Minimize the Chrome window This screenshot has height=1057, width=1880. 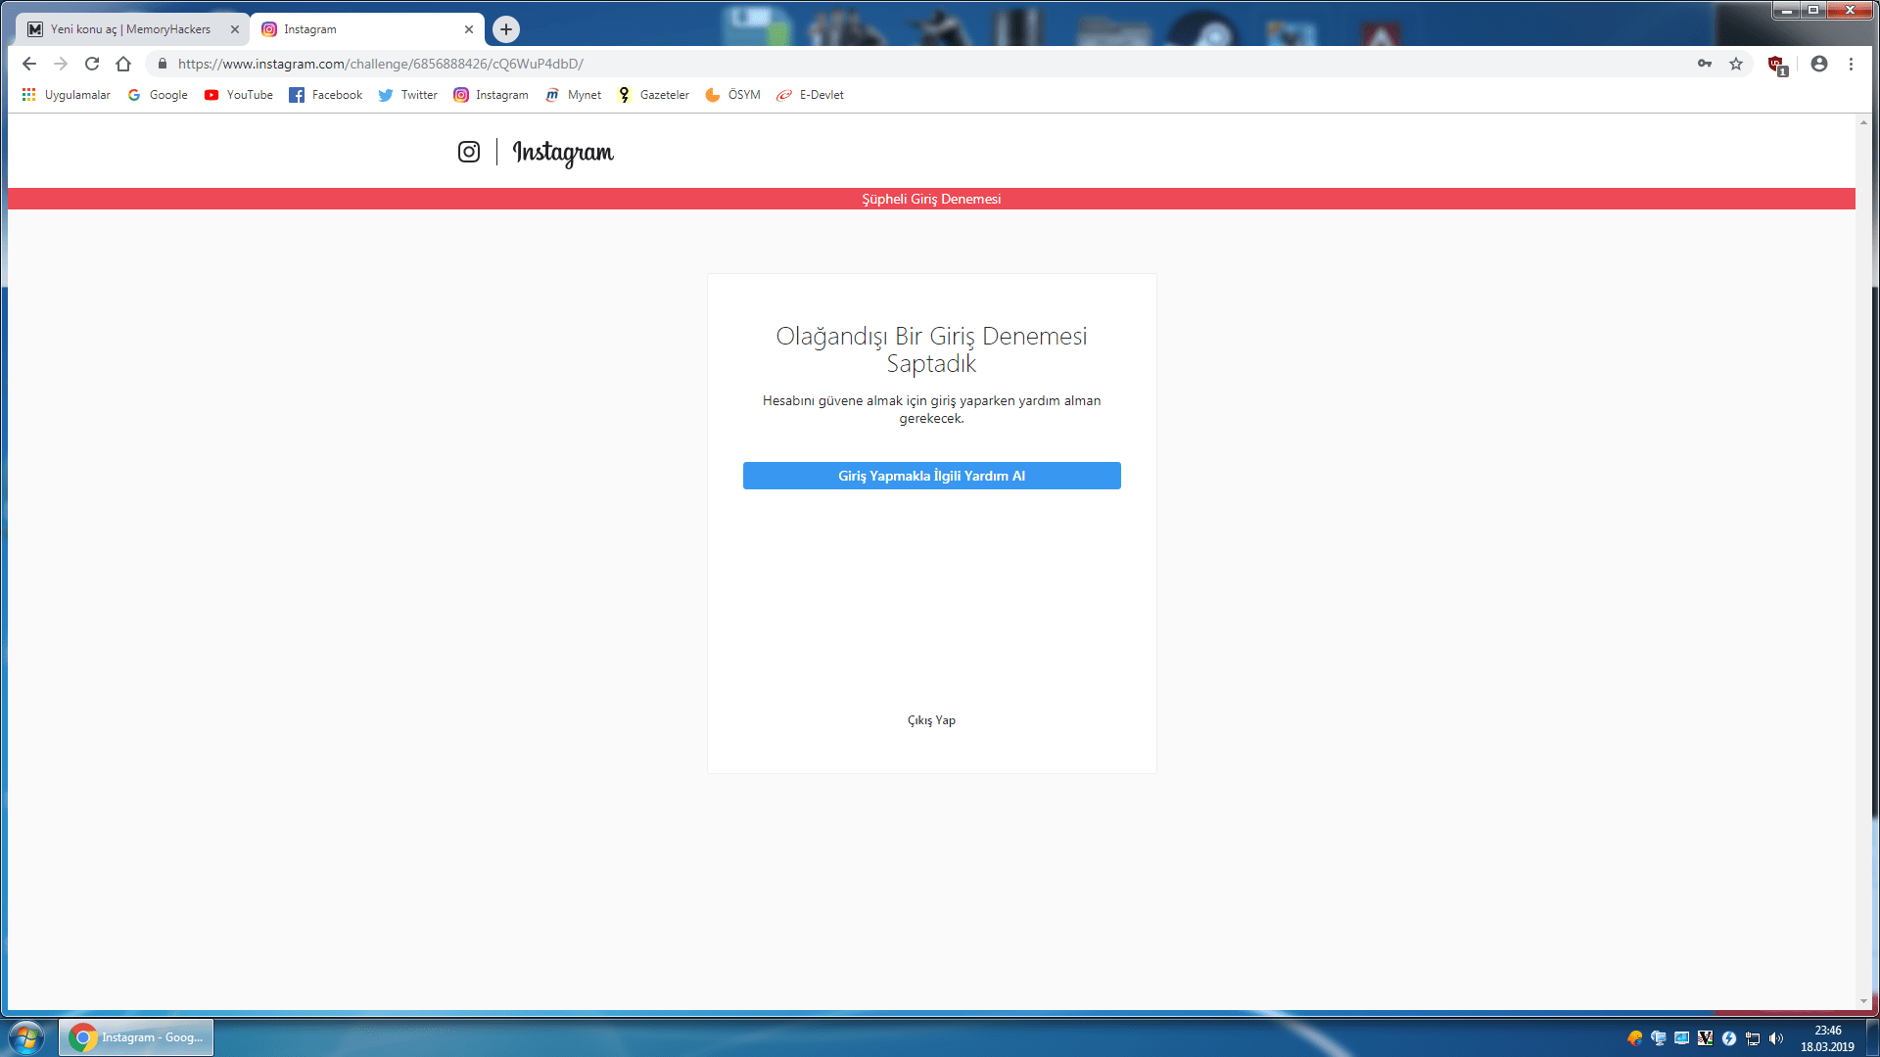point(1787,10)
